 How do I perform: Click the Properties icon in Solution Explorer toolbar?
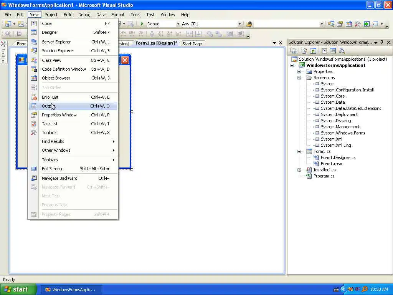[293, 51]
